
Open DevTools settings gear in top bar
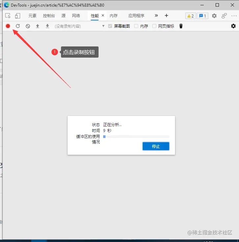click(x=214, y=16)
